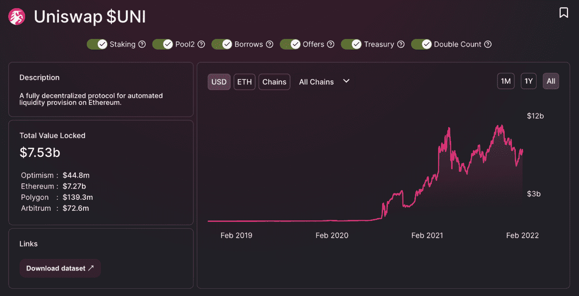Select the Ethereum $7.27b row
This screenshot has height=296, width=579.
pyautogui.click(x=54, y=186)
